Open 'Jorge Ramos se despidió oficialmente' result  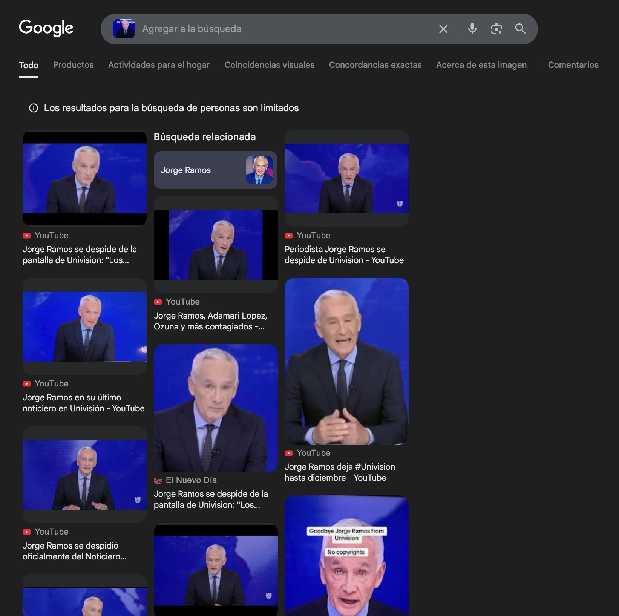point(75,551)
